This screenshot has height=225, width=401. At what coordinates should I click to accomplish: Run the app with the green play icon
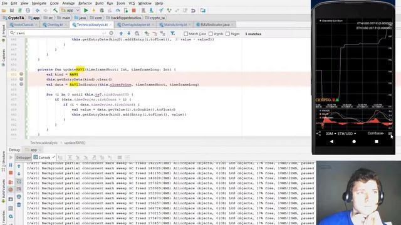coord(86,11)
